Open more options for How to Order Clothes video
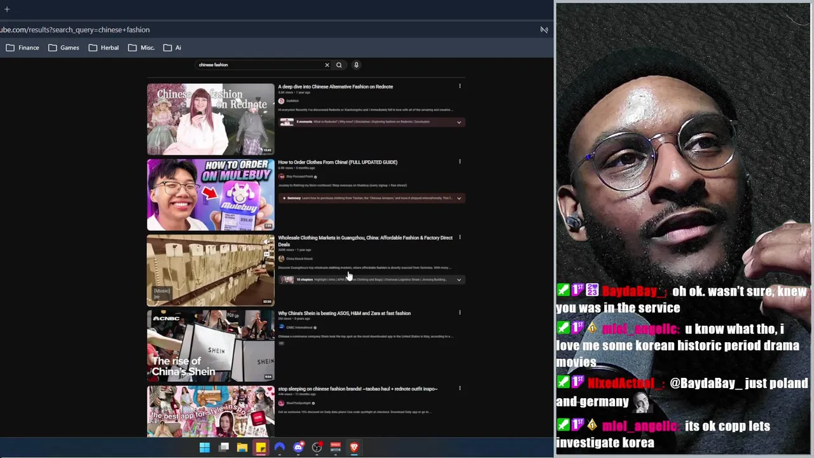 click(x=460, y=162)
